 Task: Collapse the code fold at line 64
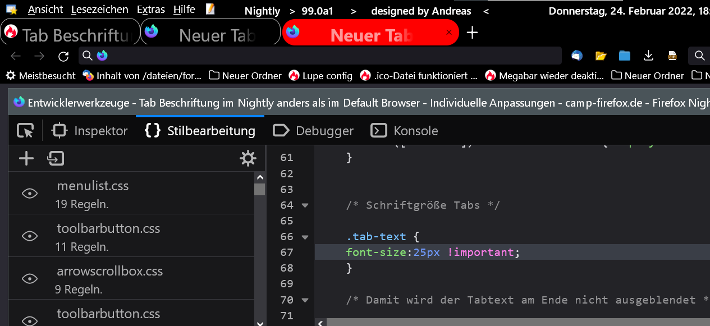(305, 205)
